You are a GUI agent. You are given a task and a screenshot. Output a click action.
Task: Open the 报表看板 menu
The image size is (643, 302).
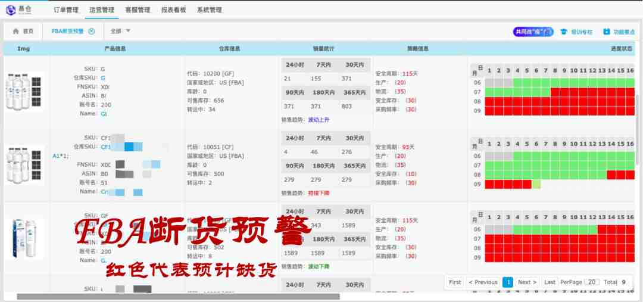[173, 10]
